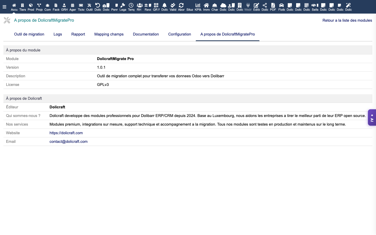Open the purple AI side widget
Viewport: 376px width, 235px height.
tap(372, 118)
